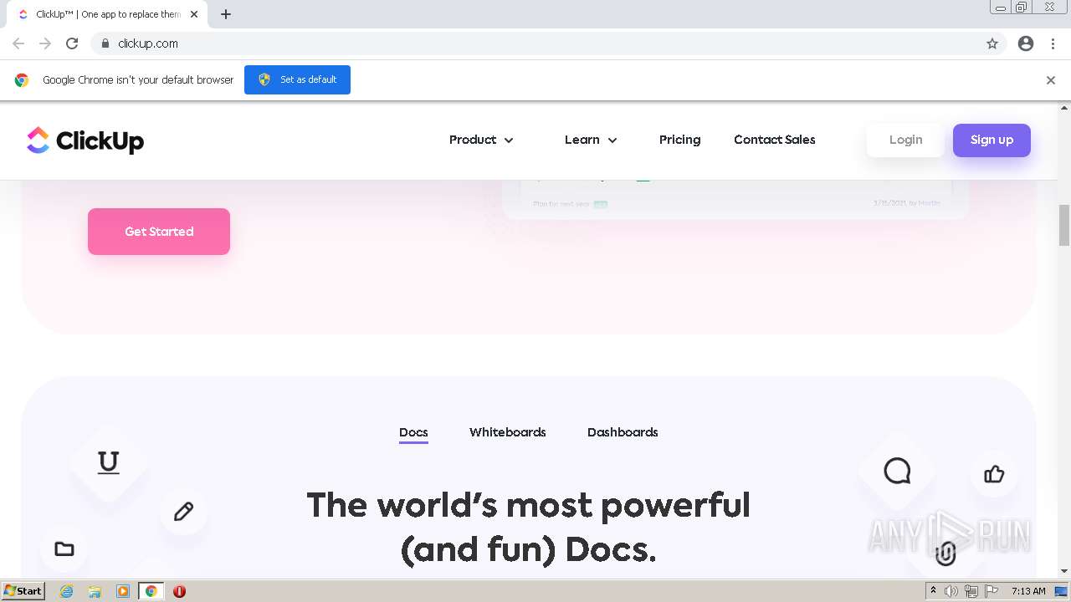The width and height of the screenshot is (1071, 602).
Task: Click the taskbar clock showing 7:13 AM
Action: 1028,591
